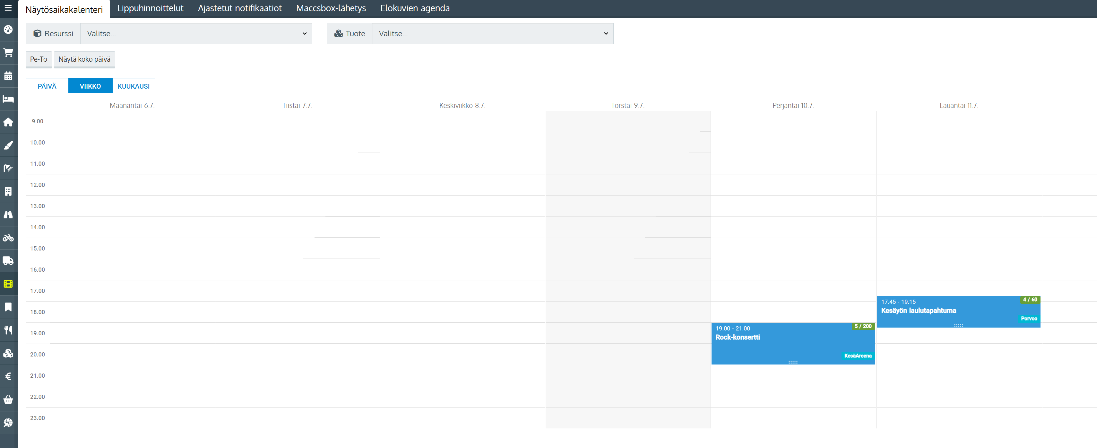Open the shopping cart sidebar icon
Screen dimensions: 1097x448
point(8,53)
